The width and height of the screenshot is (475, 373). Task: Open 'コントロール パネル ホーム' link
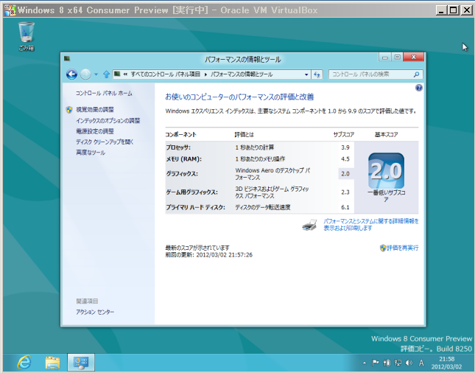tap(104, 94)
